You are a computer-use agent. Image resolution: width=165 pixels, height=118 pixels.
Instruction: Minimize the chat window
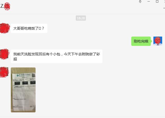149,2
